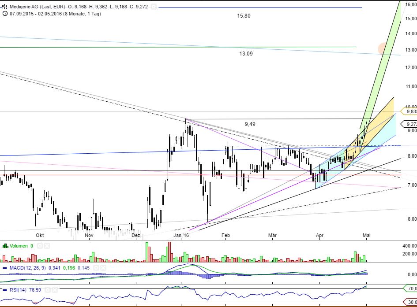417x307 pixels.
Task: Click the blue line-style icon before RSI
Action: coord(5,290)
